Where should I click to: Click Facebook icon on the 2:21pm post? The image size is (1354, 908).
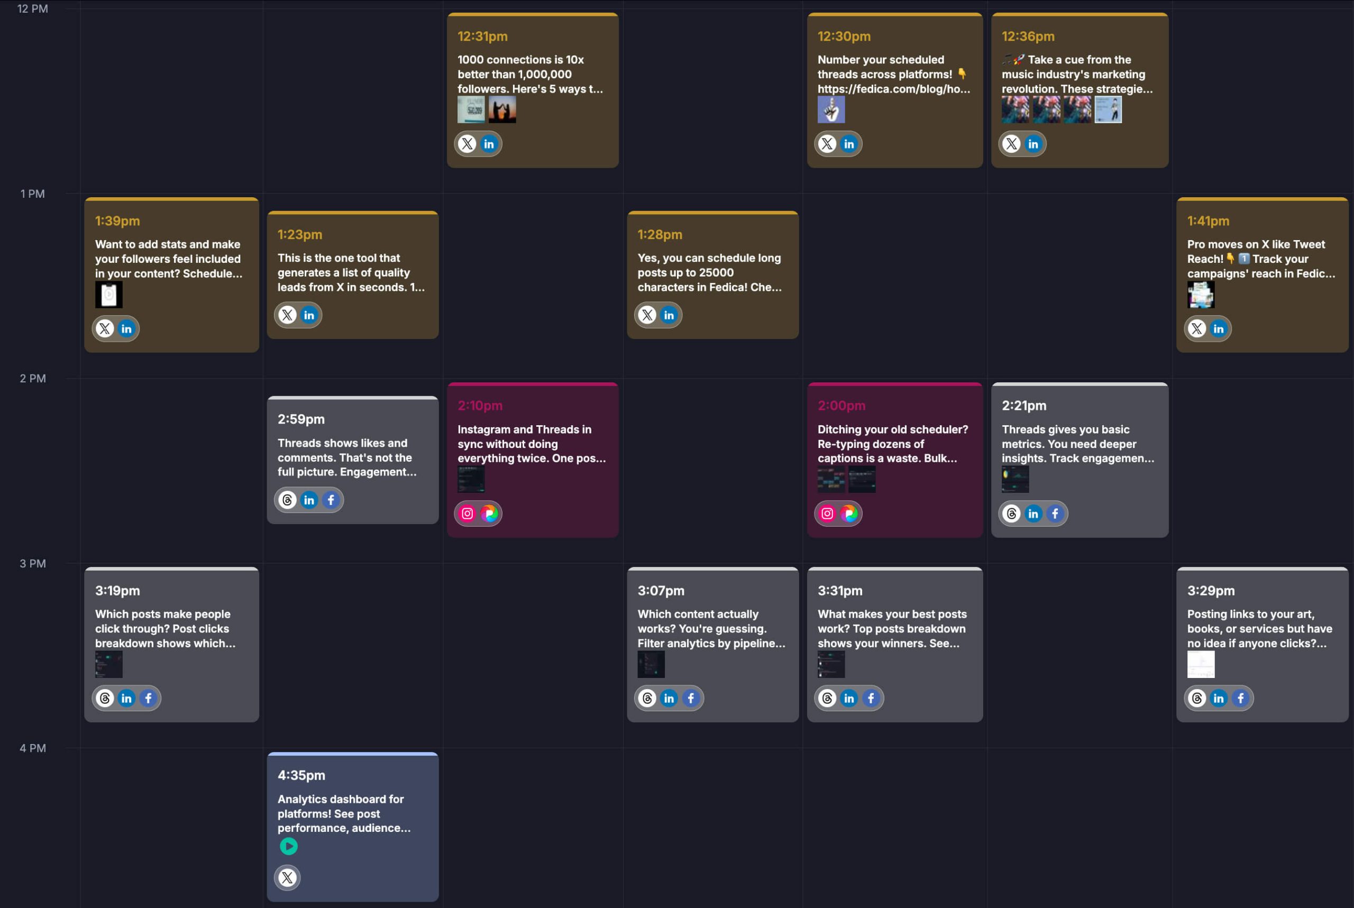click(1055, 513)
